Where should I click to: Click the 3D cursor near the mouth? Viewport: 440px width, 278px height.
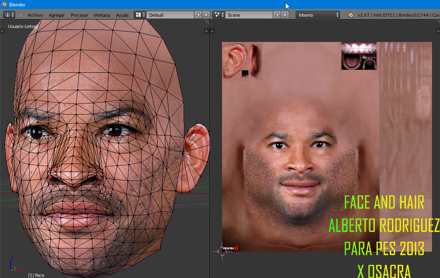pos(105,193)
